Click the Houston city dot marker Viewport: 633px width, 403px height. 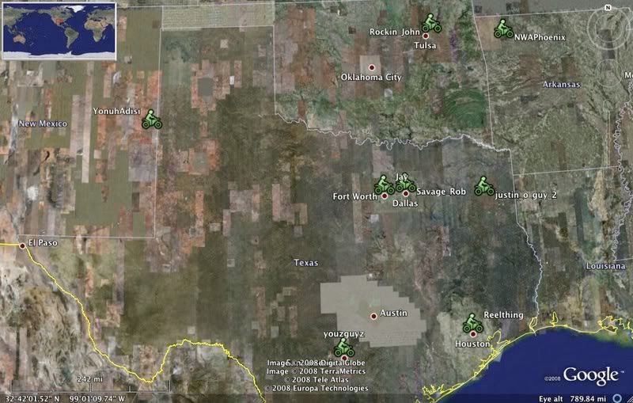click(x=472, y=334)
